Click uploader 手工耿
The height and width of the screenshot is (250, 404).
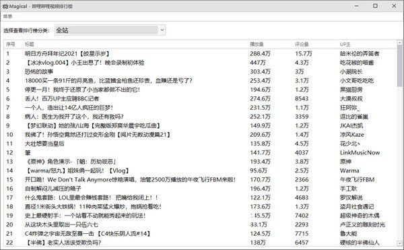348,189
